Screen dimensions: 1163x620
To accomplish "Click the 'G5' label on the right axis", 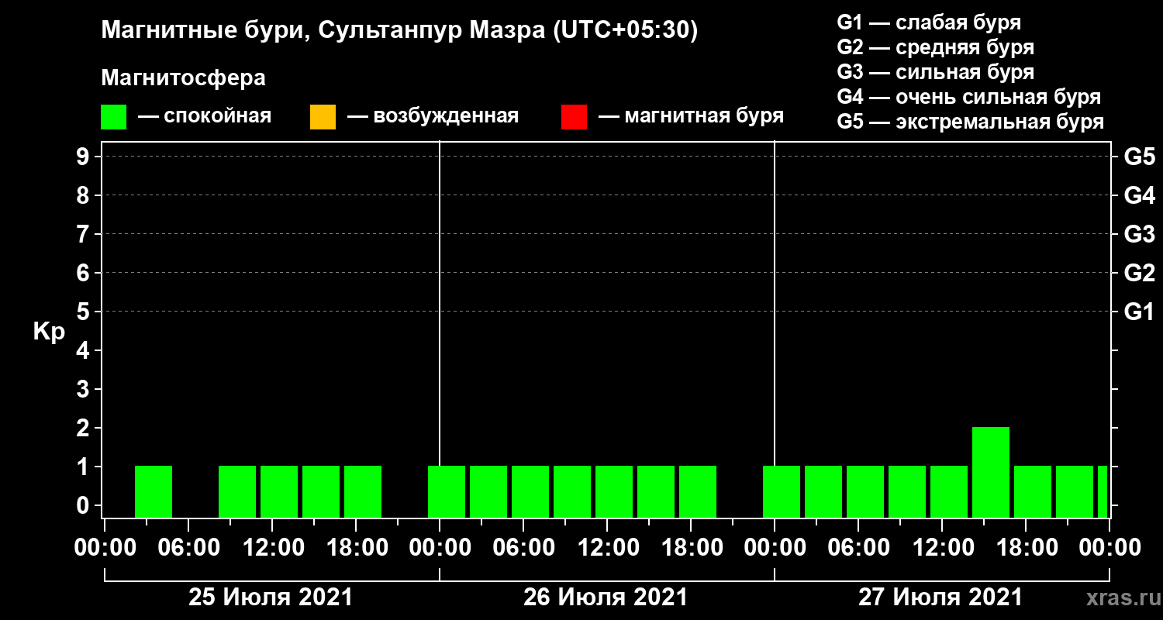I will [1140, 157].
